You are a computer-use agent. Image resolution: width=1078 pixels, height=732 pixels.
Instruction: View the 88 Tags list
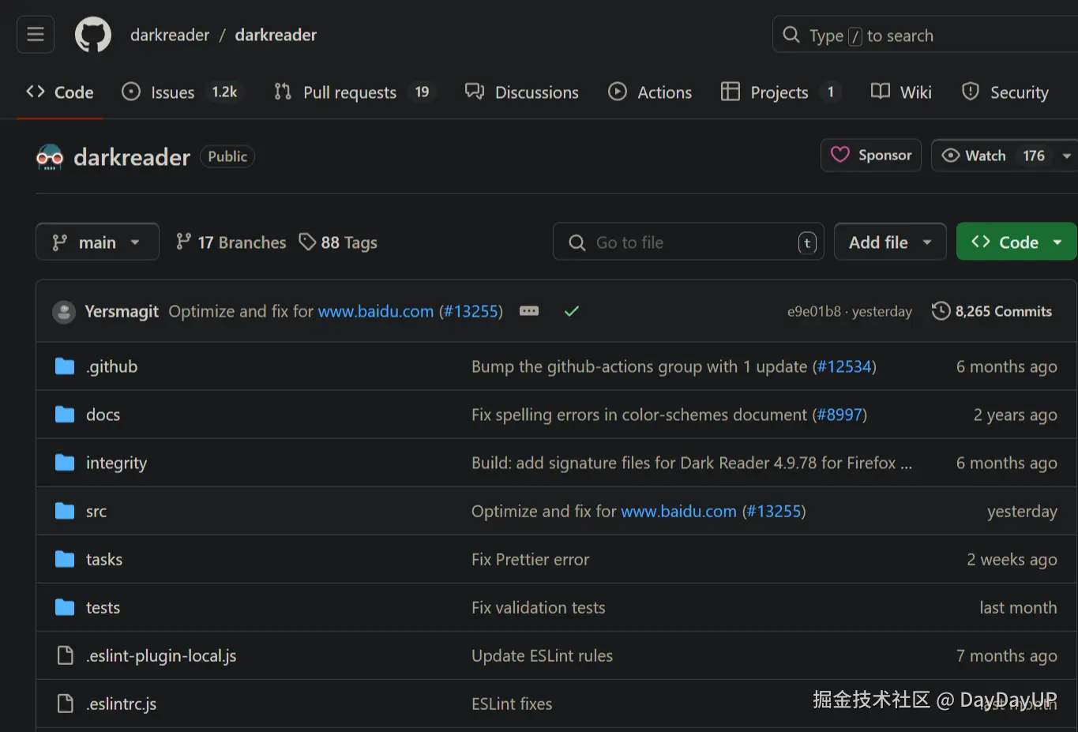[339, 242]
